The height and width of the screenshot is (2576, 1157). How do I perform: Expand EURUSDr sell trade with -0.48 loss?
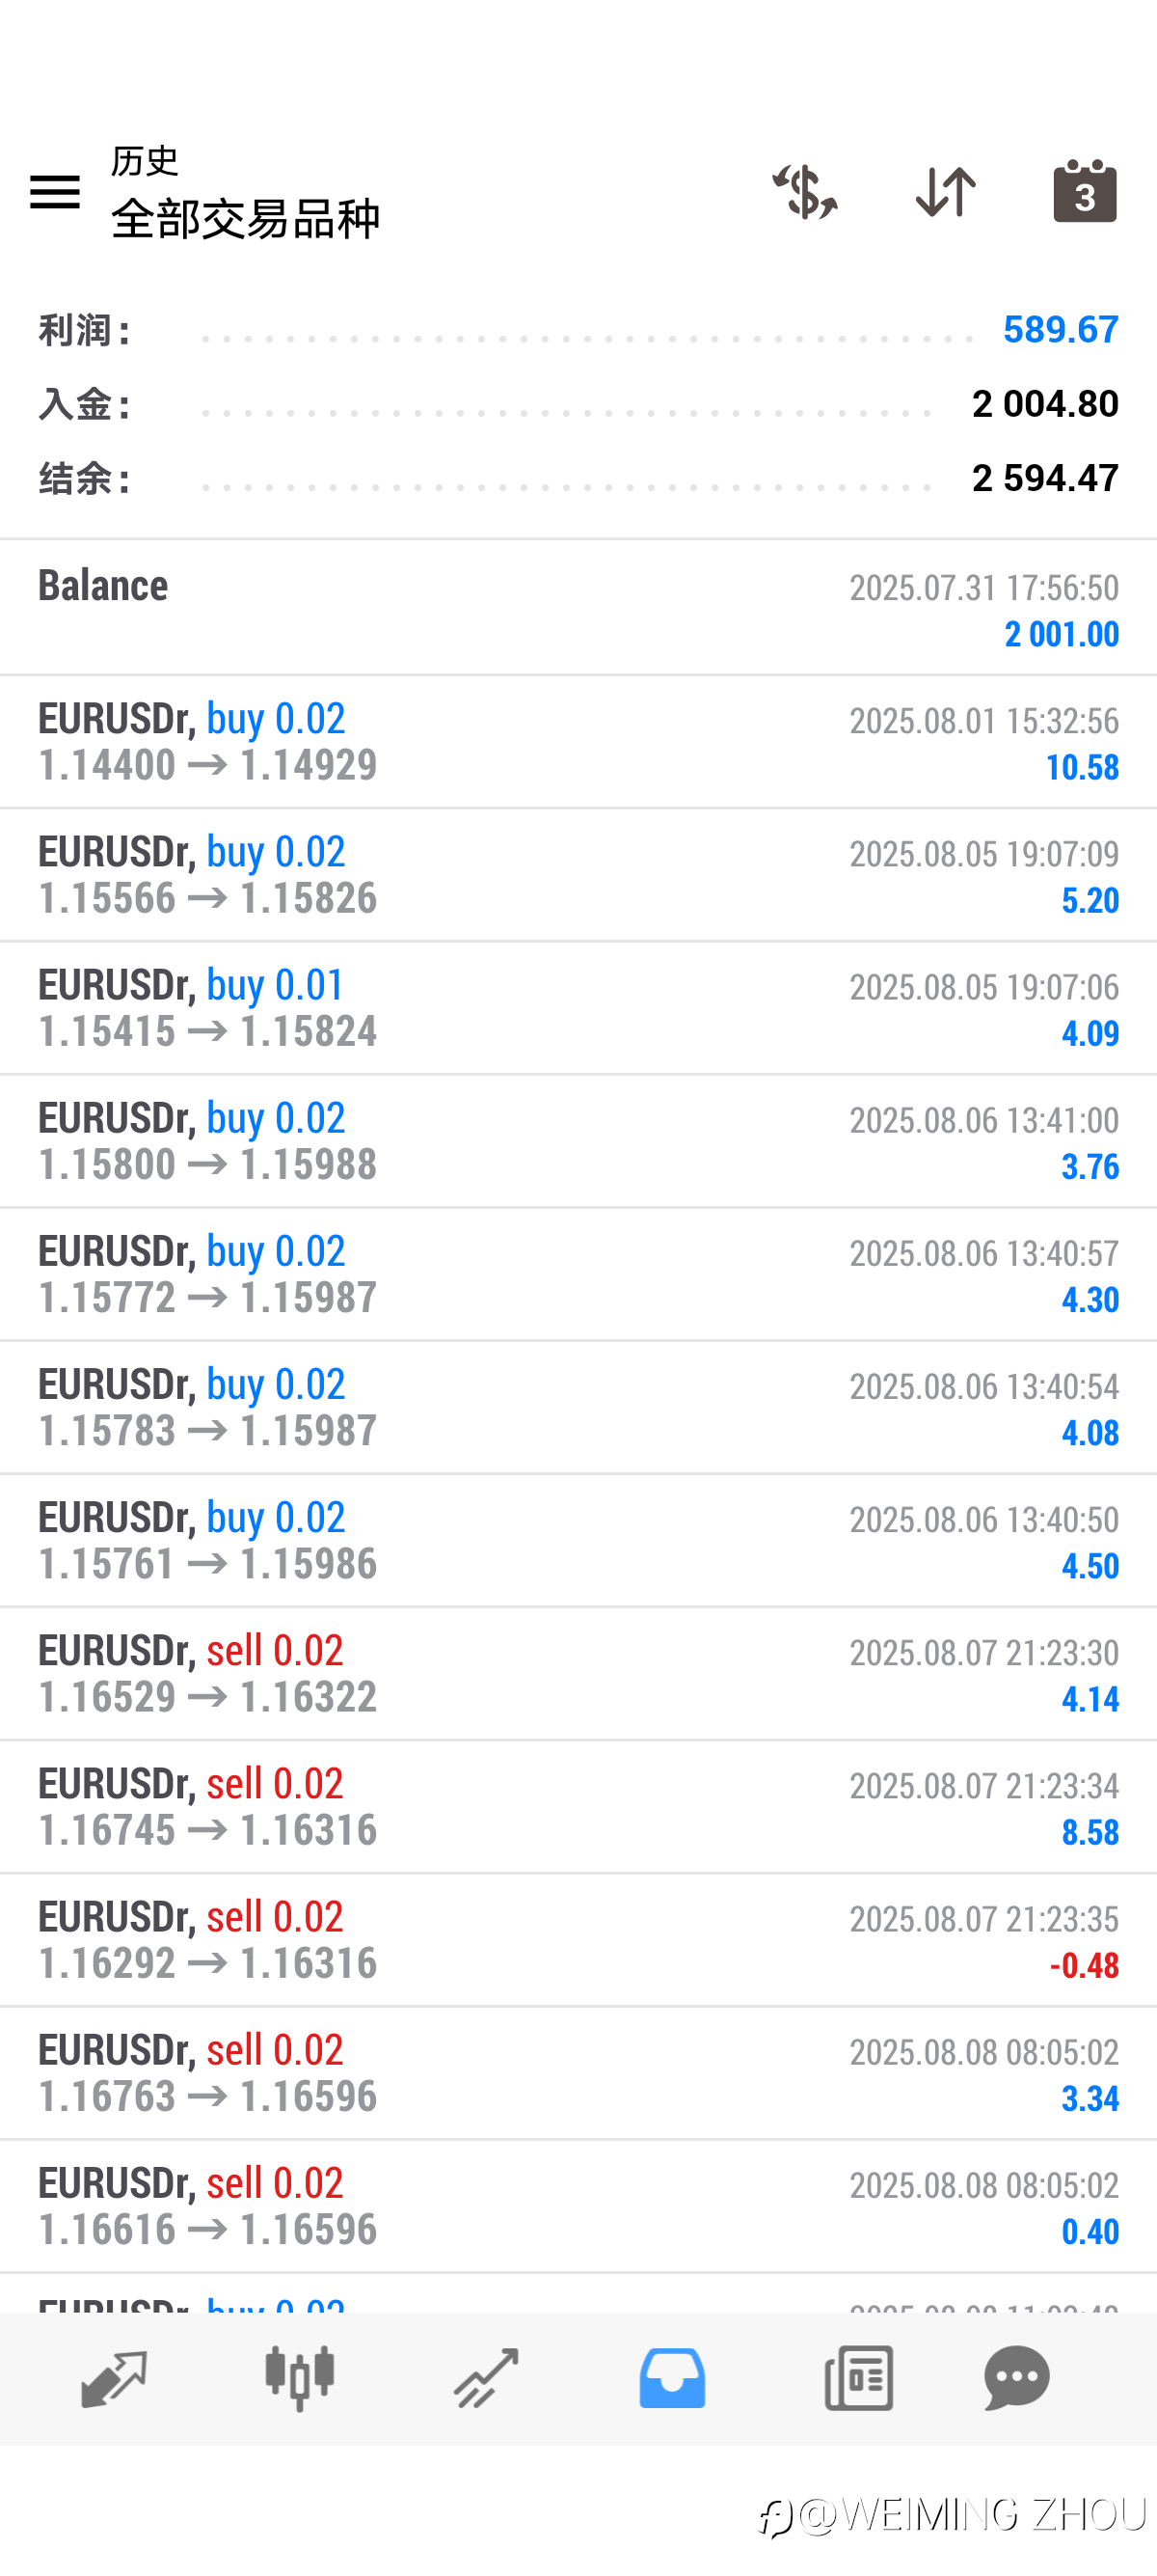click(x=578, y=1940)
